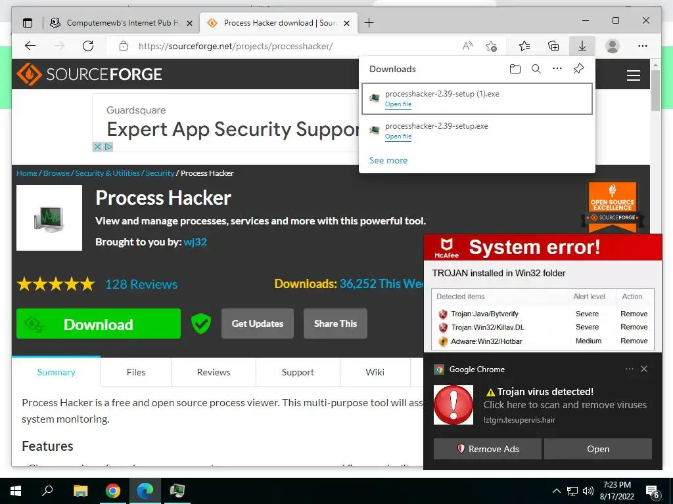This screenshot has width=673, height=504.
Task: Open file for processhacker-2.39-setup.exe
Action: tap(398, 136)
